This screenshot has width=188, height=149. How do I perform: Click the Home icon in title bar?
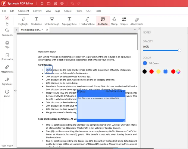[42, 3]
